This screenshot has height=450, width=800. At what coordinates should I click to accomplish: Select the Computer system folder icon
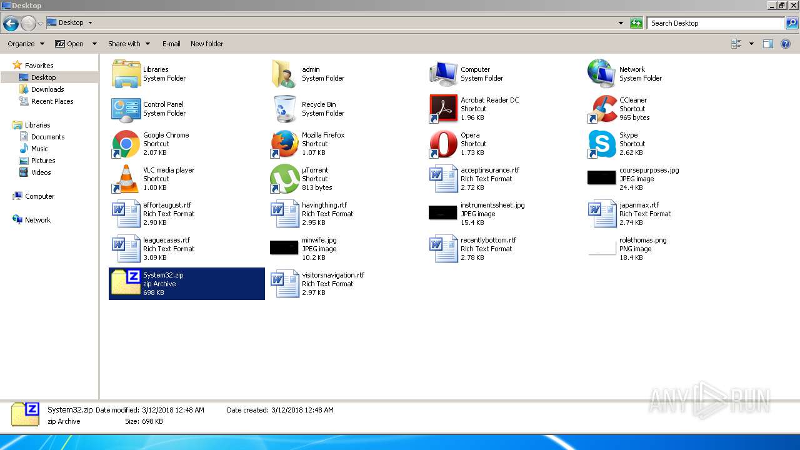(444, 74)
